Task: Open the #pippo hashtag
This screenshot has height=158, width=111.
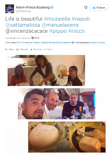Action: coord(58,31)
